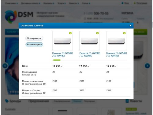This screenshot has width=153, height=115.
Task: Click the Бренды tag icon
Action: pyautogui.click(x=7, y=101)
